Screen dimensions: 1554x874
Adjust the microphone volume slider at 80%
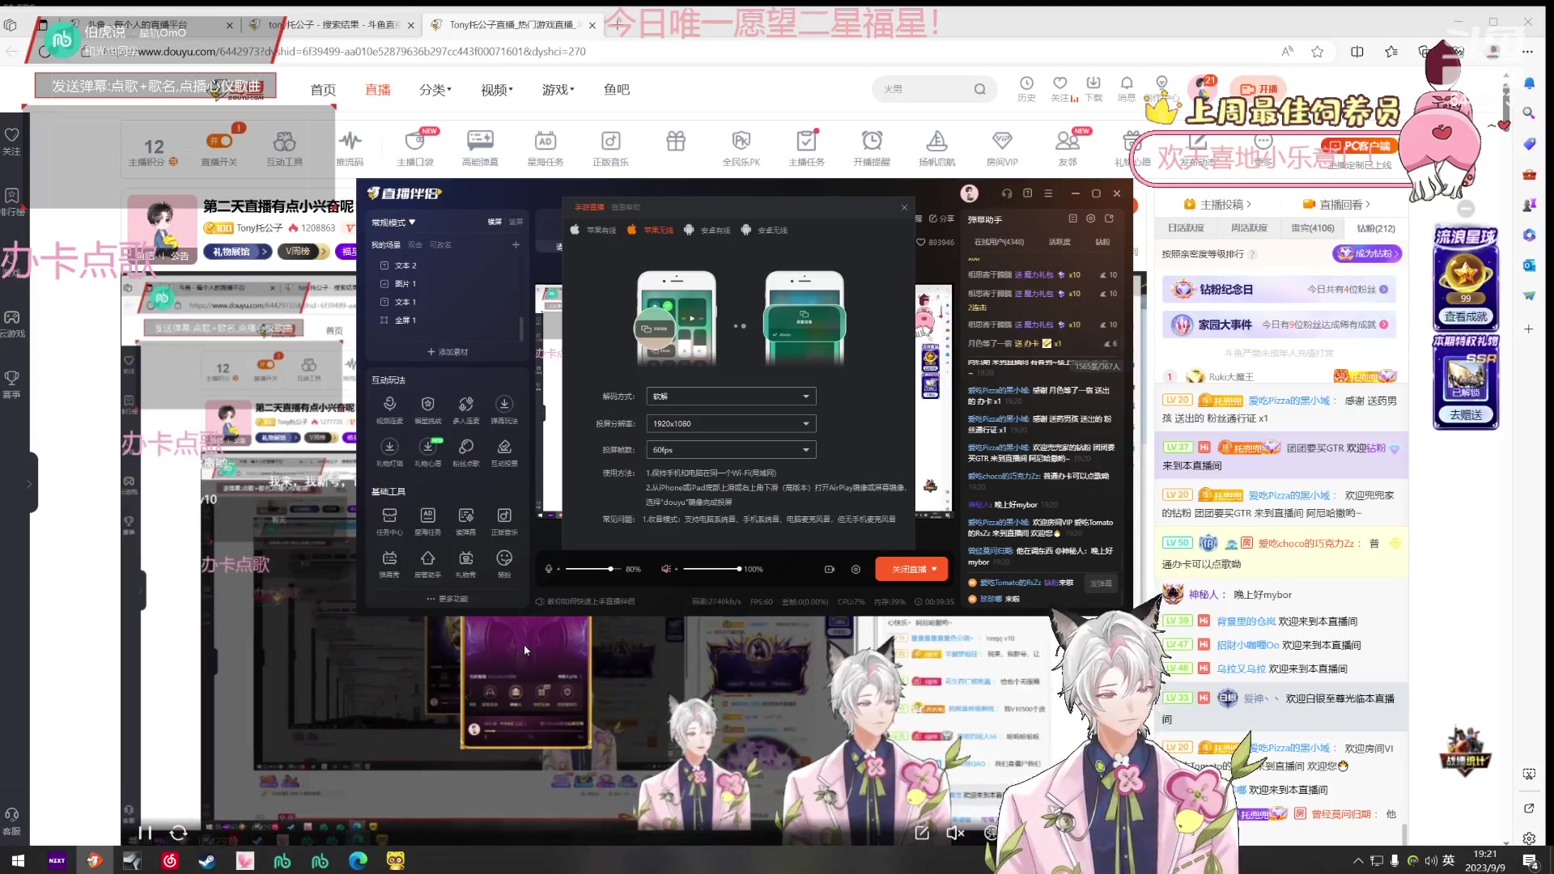pos(610,569)
